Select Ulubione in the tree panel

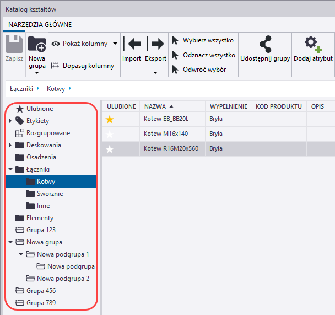pos(39,109)
